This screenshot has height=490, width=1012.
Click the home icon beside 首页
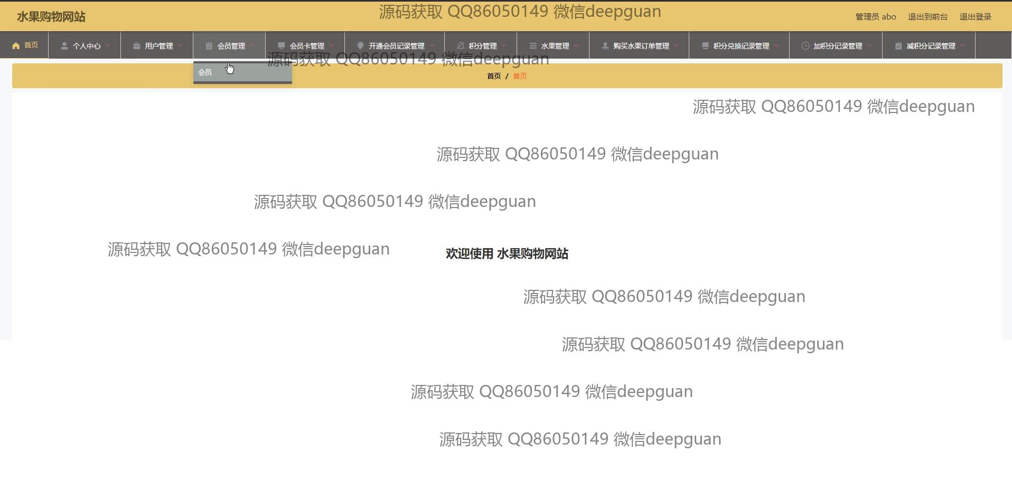tap(16, 46)
